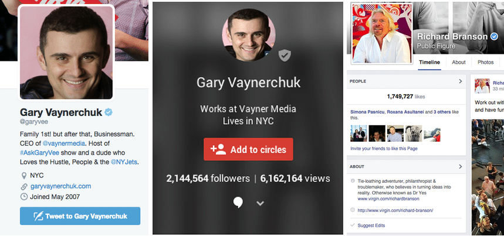This screenshot has height=236, width=504.
Task: Click the checkmark icon beside Suggest Edits
Action: coord(353,225)
